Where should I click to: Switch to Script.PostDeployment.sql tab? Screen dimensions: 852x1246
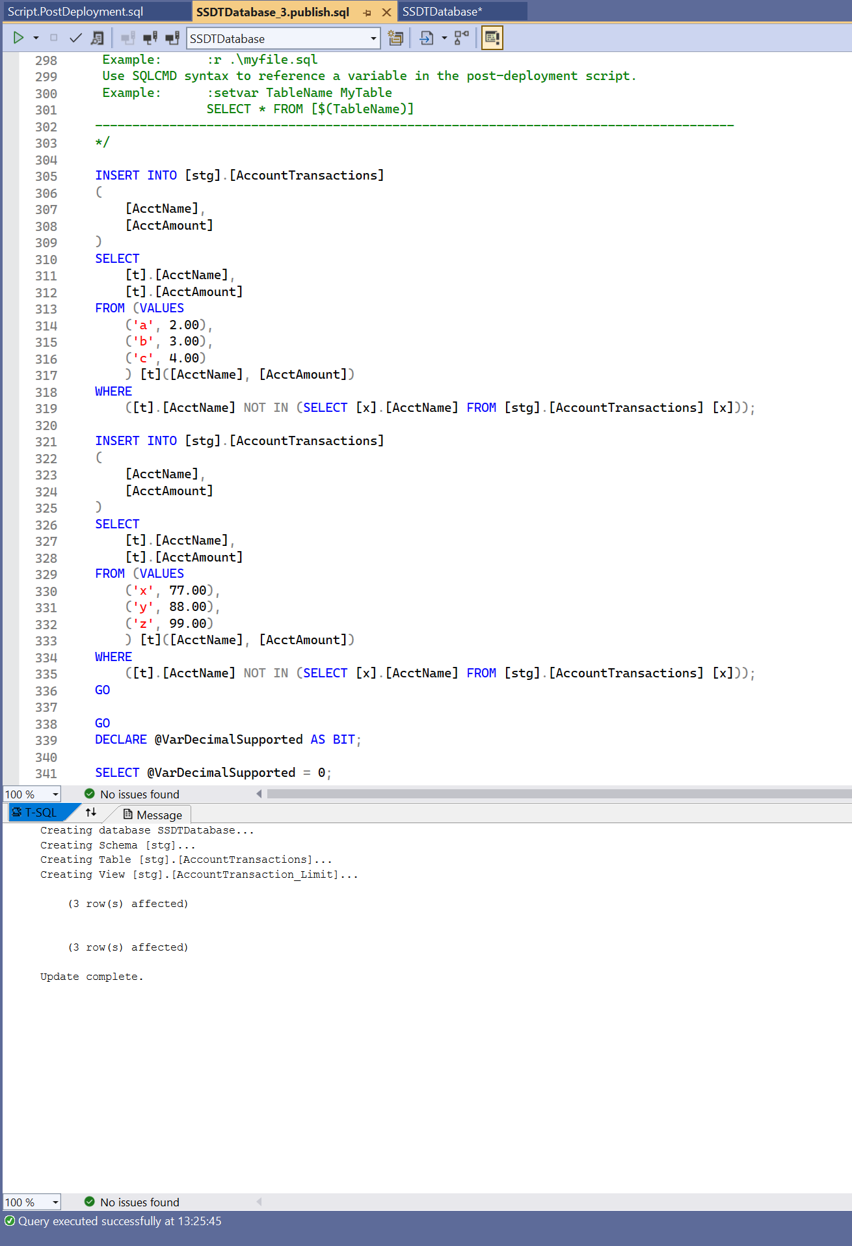(75, 12)
